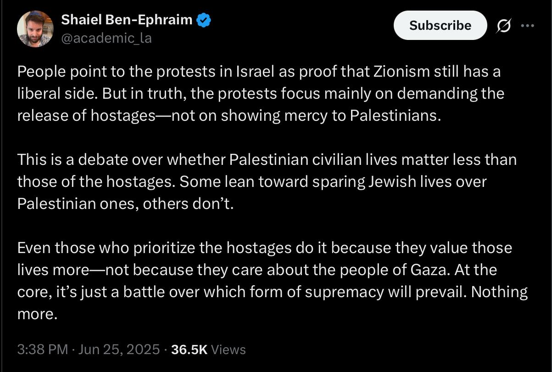
Task: Click the line starting 'release of hostages'
Action: [229, 115]
